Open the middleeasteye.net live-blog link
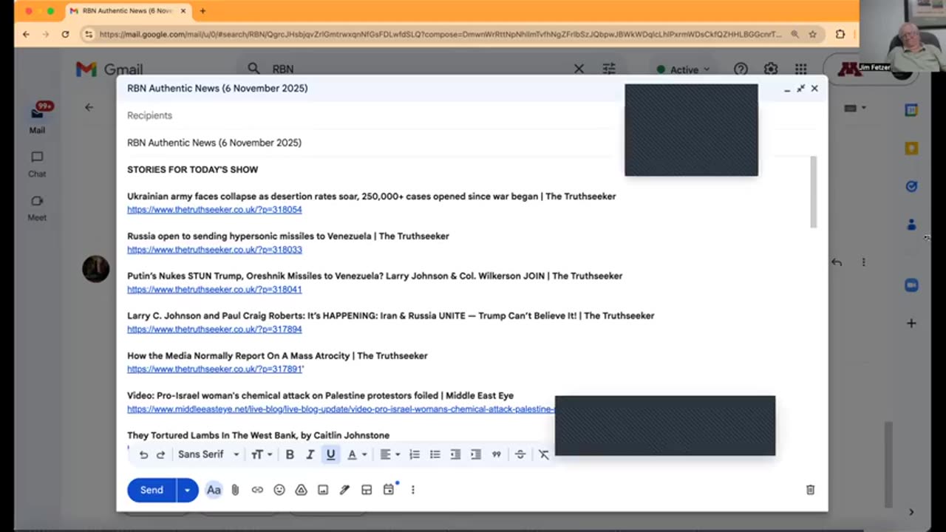The image size is (946, 532). 341,409
